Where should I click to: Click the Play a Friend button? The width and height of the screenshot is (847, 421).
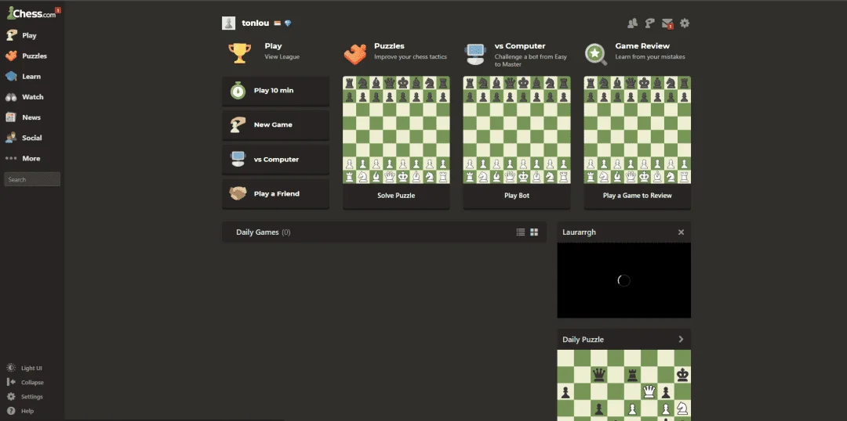coord(275,194)
